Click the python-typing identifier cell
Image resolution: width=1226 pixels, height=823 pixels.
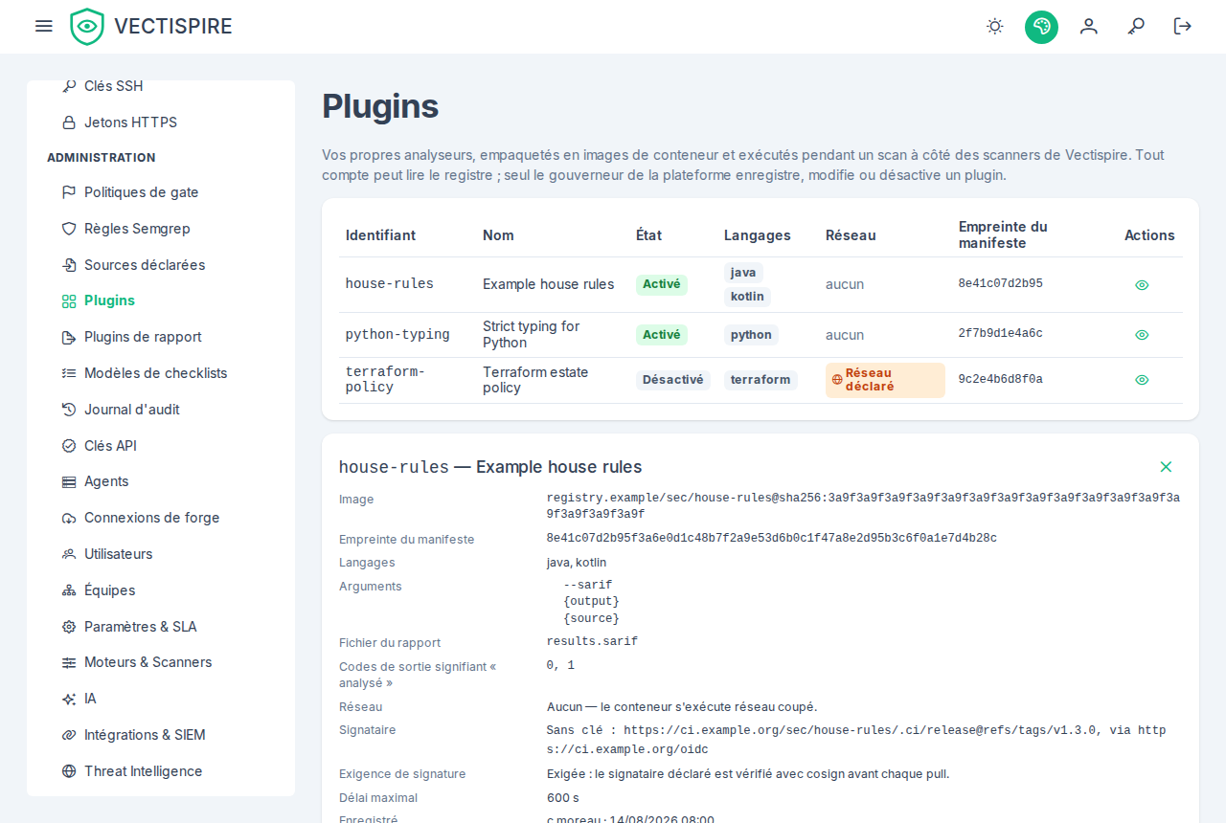tap(397, 335)
